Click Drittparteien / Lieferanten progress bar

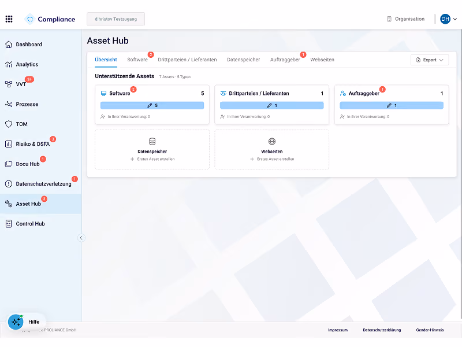[x=271, y=106]
